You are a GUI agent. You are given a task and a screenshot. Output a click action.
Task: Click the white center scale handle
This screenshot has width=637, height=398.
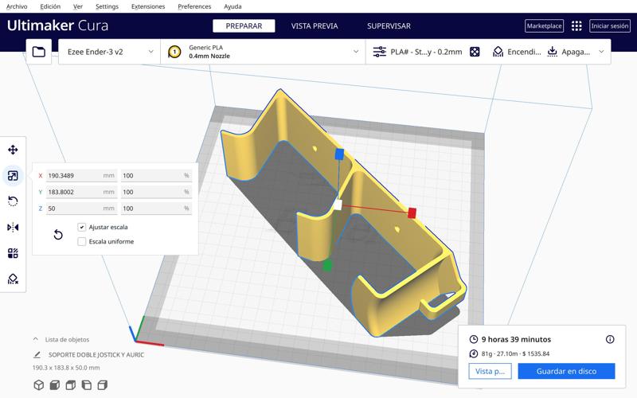click(x=337, y=205)
